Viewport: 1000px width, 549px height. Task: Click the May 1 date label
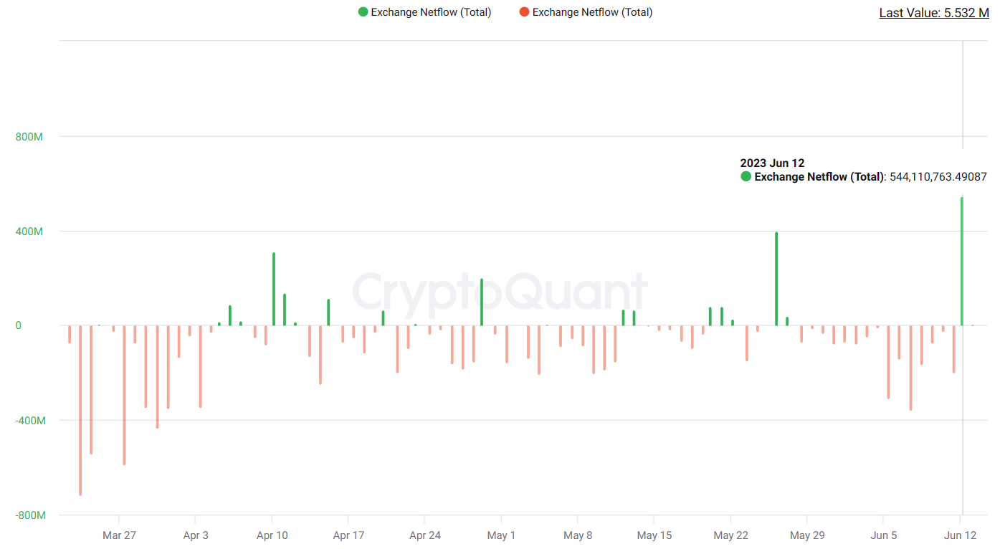coord(501,535)
